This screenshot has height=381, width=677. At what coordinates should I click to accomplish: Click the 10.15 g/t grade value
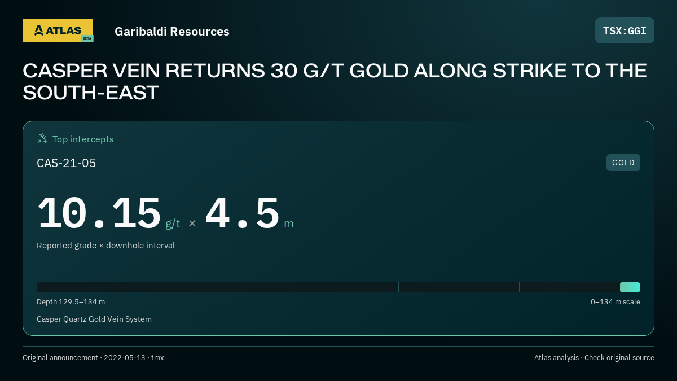point(108,213)
